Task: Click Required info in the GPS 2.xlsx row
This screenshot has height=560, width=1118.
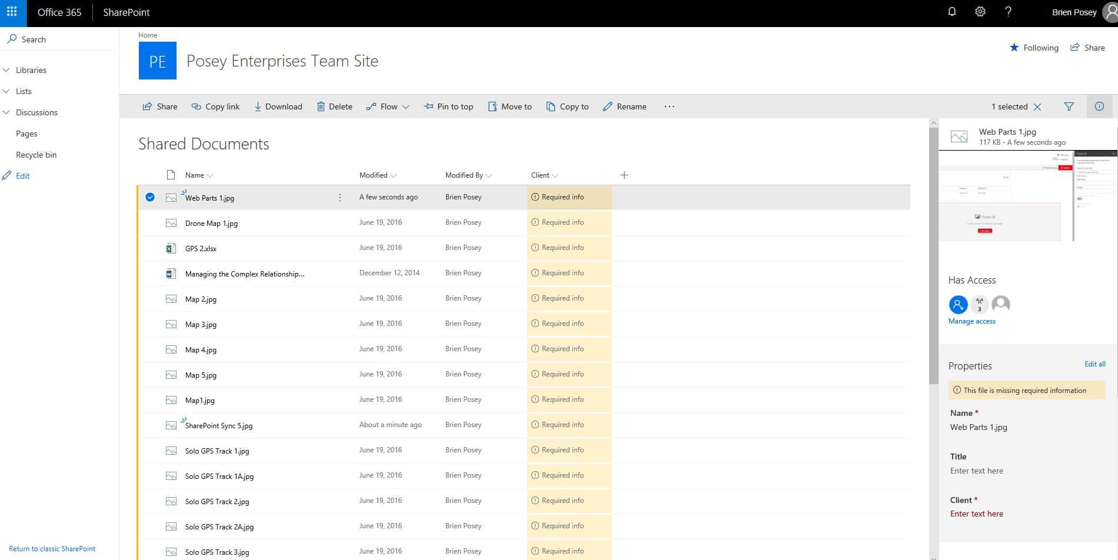Action: (557, 248)
